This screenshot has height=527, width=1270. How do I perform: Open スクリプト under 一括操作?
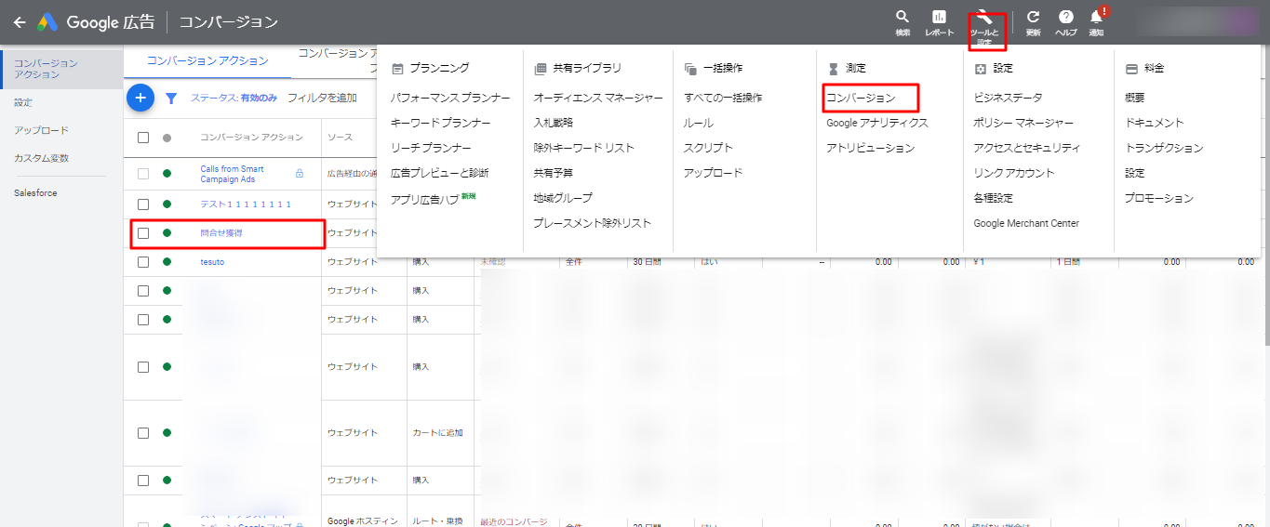pyautogui.click(x=708, y=148)
